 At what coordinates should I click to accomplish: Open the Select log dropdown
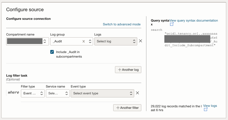click(116, 41)
